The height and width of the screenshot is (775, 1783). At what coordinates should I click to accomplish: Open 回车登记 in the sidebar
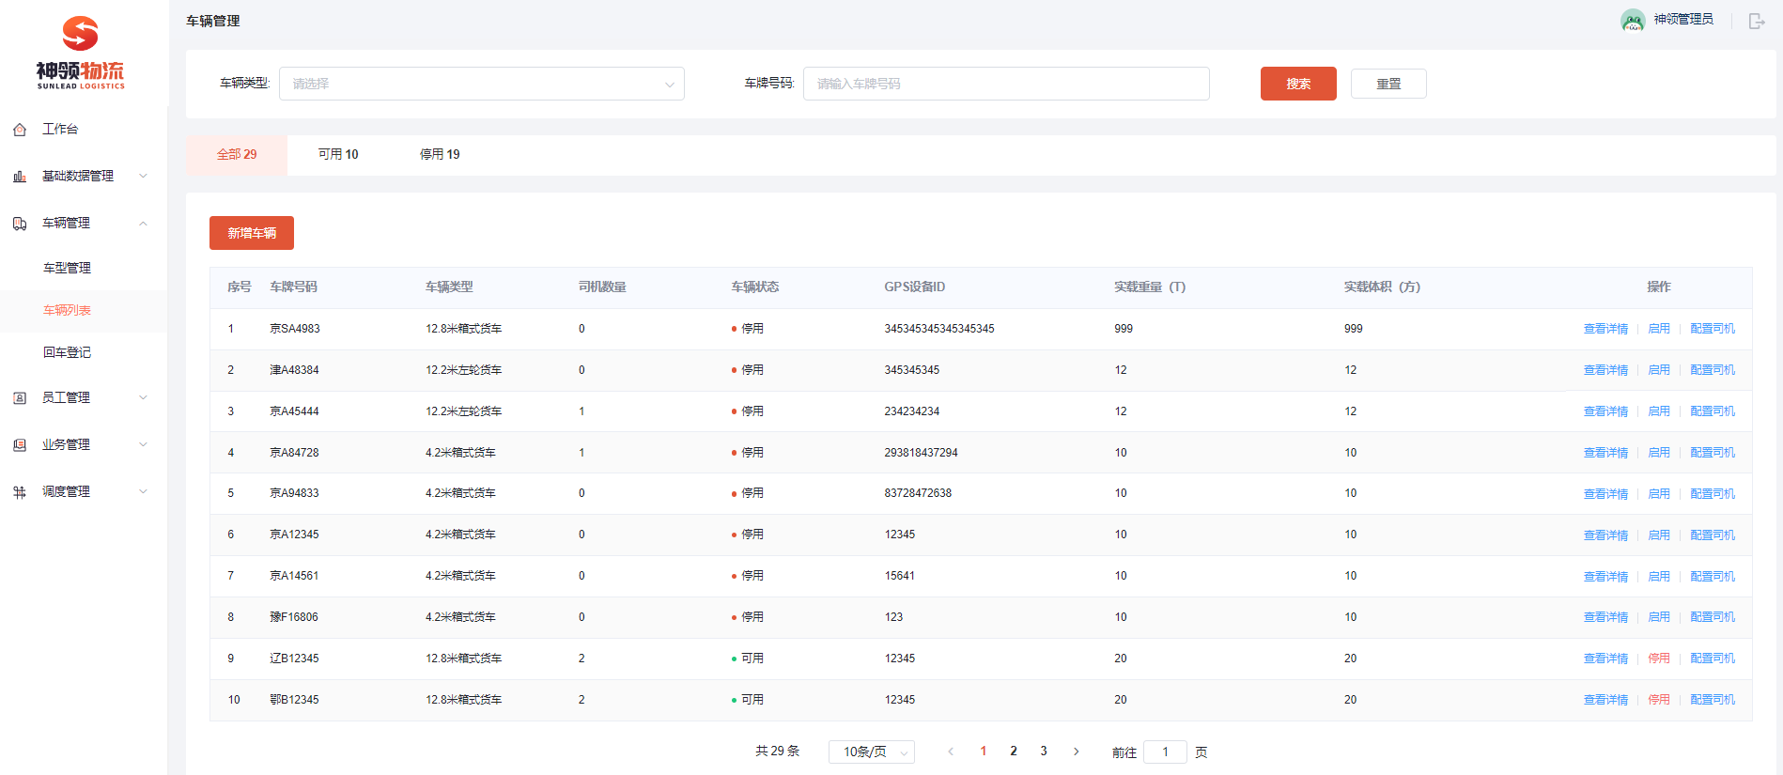tap(68, 352)
